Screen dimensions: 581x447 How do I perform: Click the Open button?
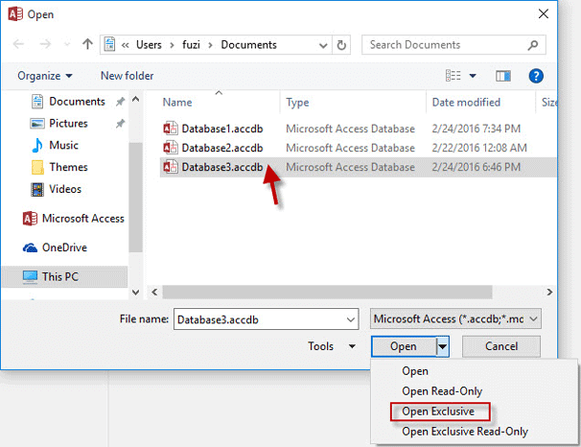404,346
